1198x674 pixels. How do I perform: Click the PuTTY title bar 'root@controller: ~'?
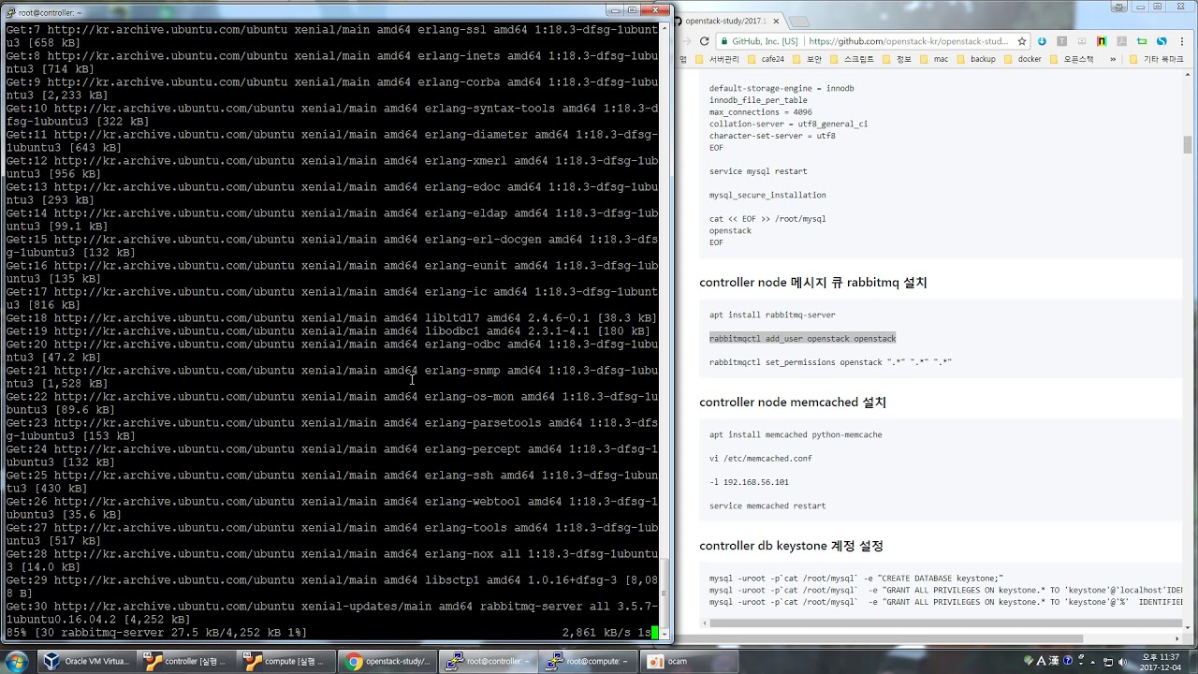[x=51, y=13]
